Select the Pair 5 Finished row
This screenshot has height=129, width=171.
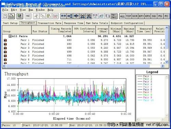tap(83, 55)
